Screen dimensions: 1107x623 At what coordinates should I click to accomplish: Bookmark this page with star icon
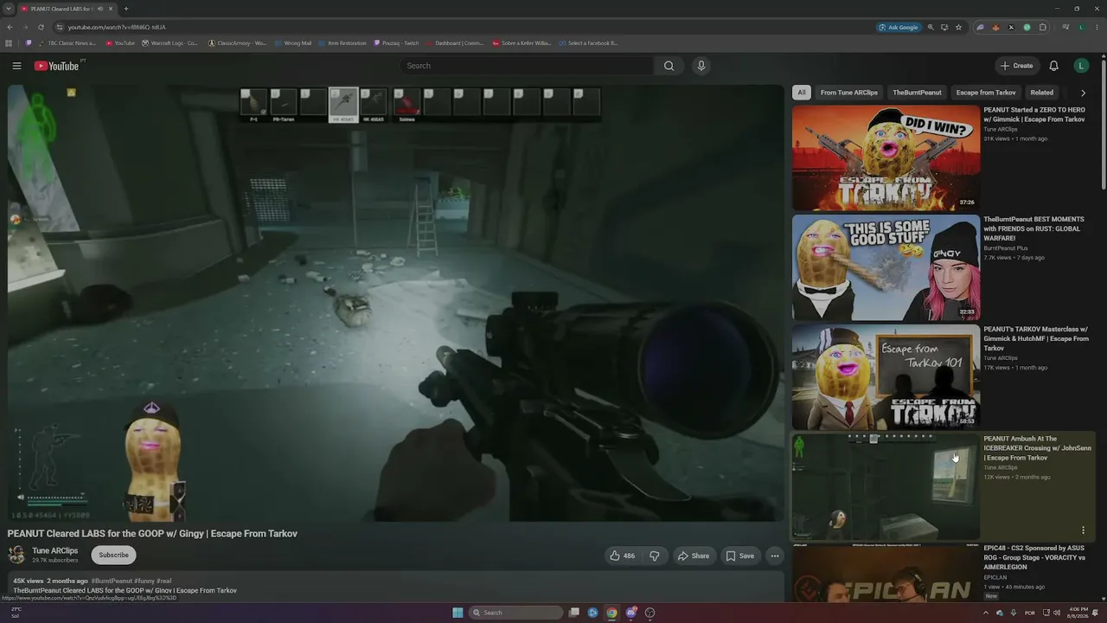point(958,27)
